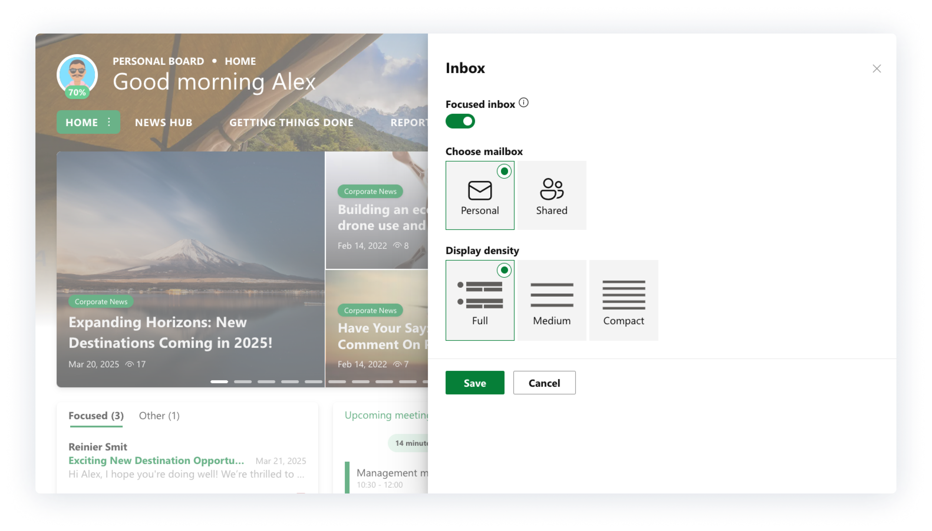Choose Full display density
Image resolution: width=932 pixels, height=531 pixels.
(x=480, y=300)
